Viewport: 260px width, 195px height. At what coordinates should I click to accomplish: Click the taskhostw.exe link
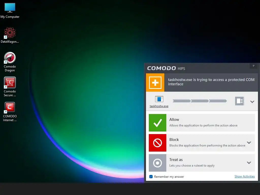[x=159, y=106]
